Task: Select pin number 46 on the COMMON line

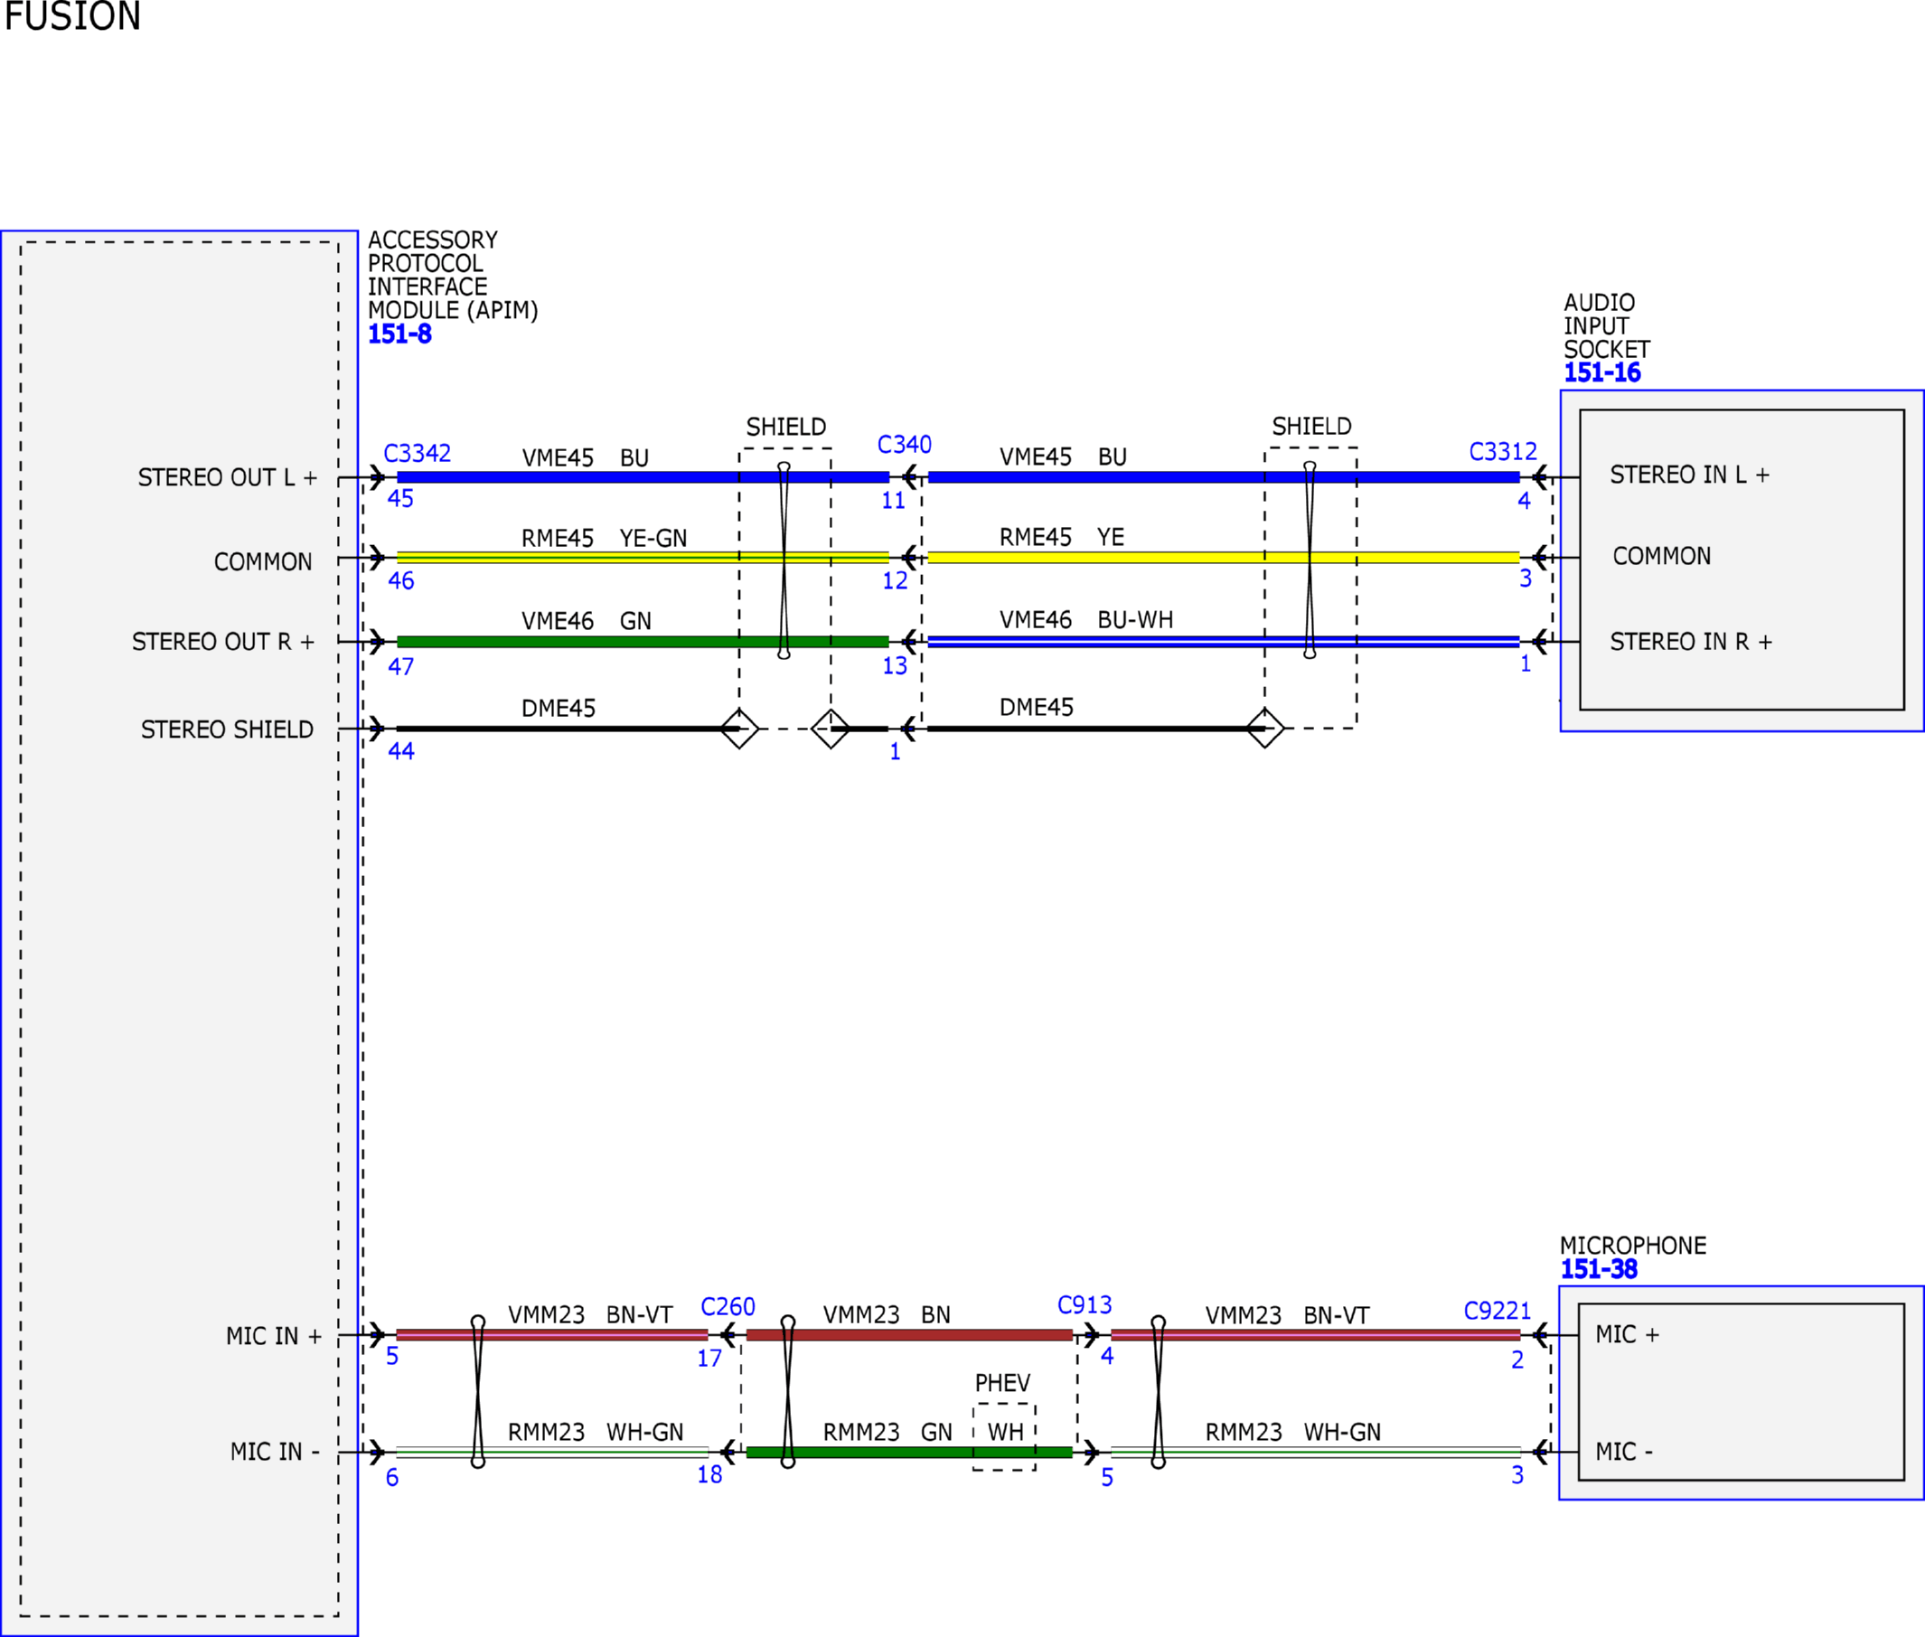Action: (x=400, y=582)
